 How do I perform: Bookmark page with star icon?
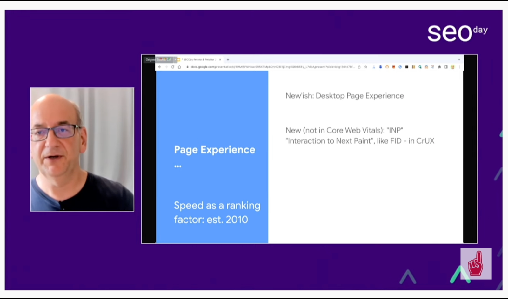coord(366,67)
